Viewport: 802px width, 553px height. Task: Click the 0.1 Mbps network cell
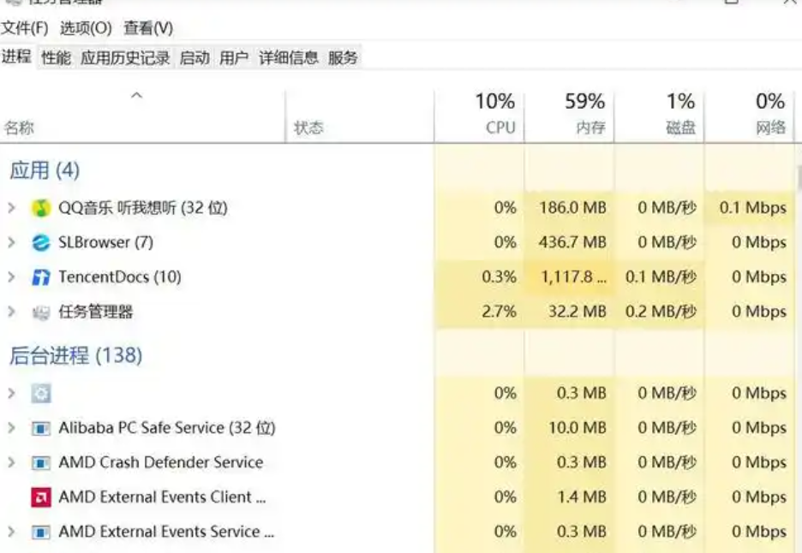750,208
